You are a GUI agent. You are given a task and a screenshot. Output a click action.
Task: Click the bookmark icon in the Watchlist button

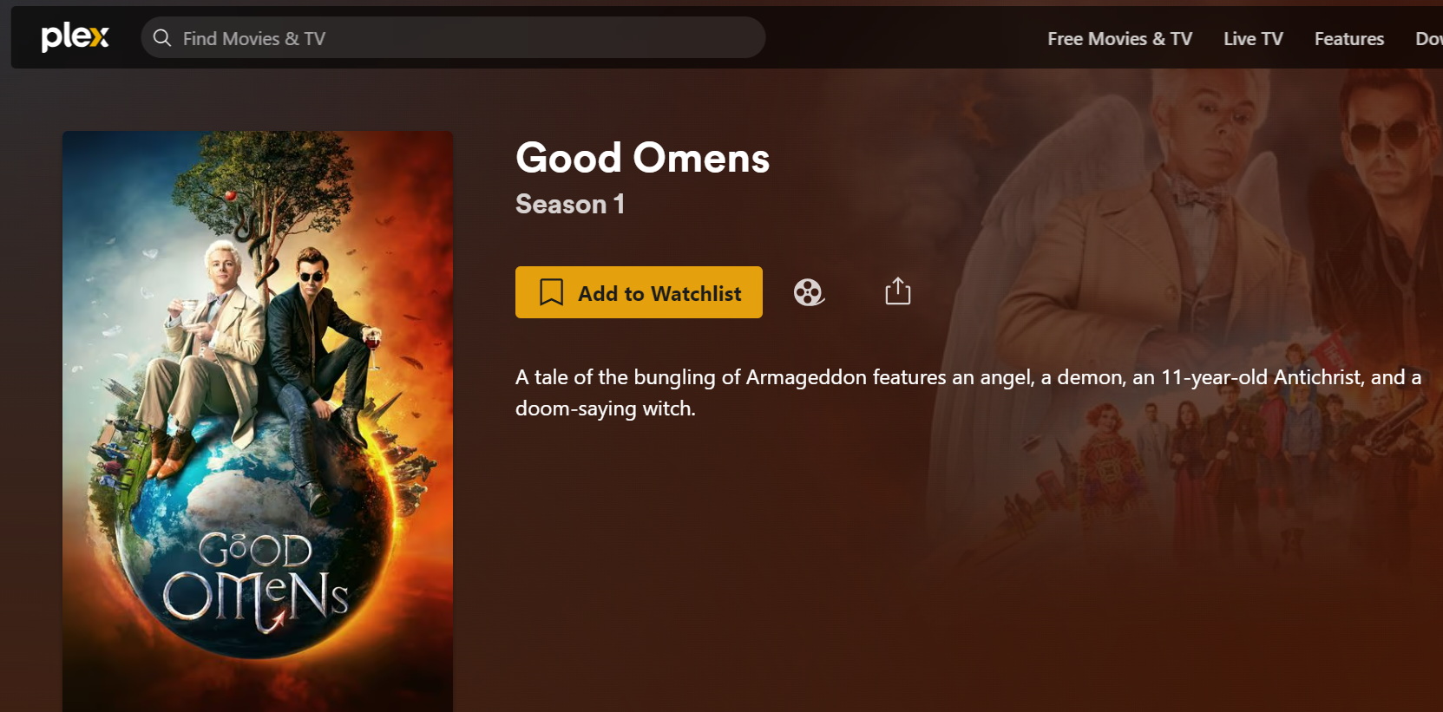coord(551,292)
